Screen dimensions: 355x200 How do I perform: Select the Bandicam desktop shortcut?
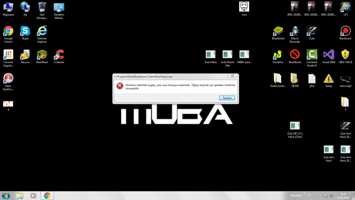(x=346, y=33)
